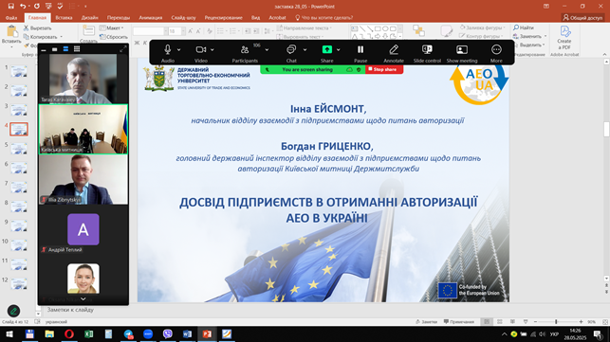Expand the Video options arrow

tap(213, 50)
